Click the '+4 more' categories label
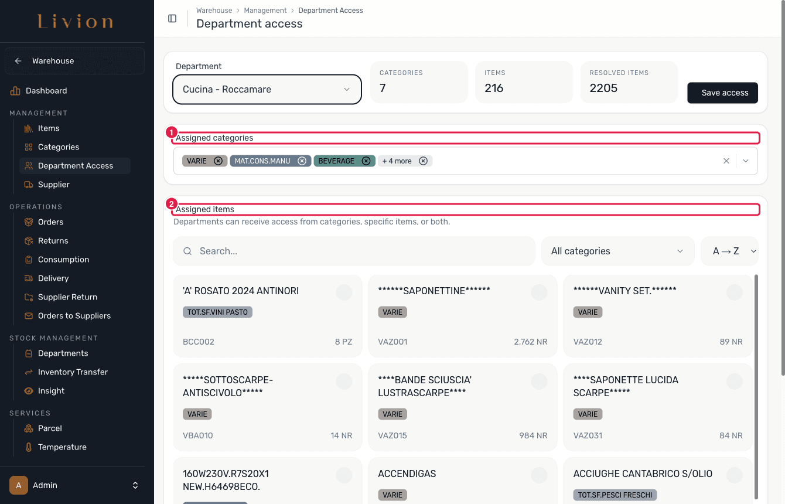The image size is (785, 504). click(x=397, y=161)
